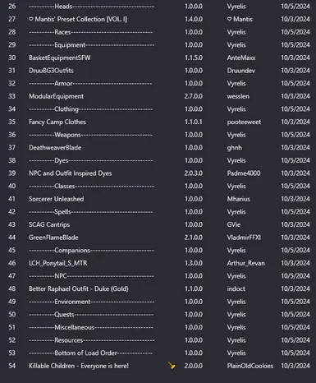This screenshot has height=383, width=316.
Task: Select the SCAG Cantrips entry
Action: coord(49,224)
